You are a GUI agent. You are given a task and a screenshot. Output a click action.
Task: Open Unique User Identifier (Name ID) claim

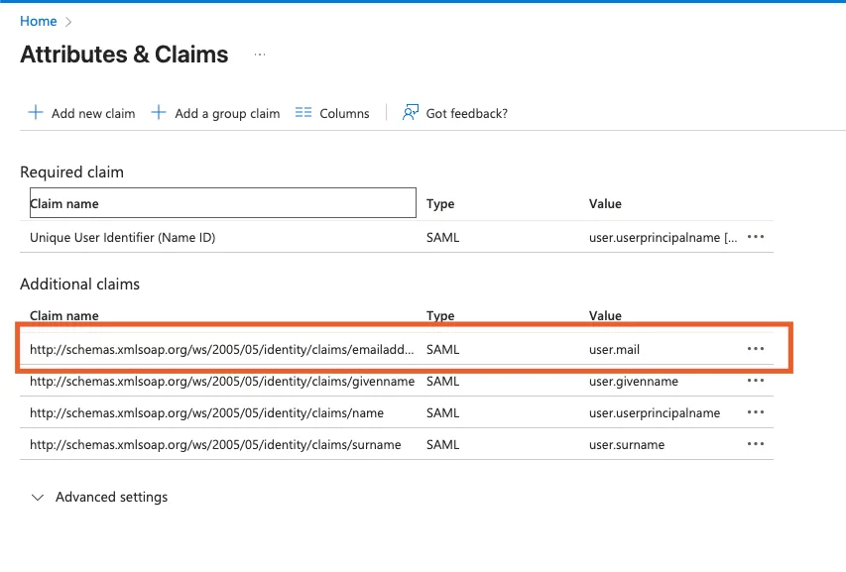122,237
